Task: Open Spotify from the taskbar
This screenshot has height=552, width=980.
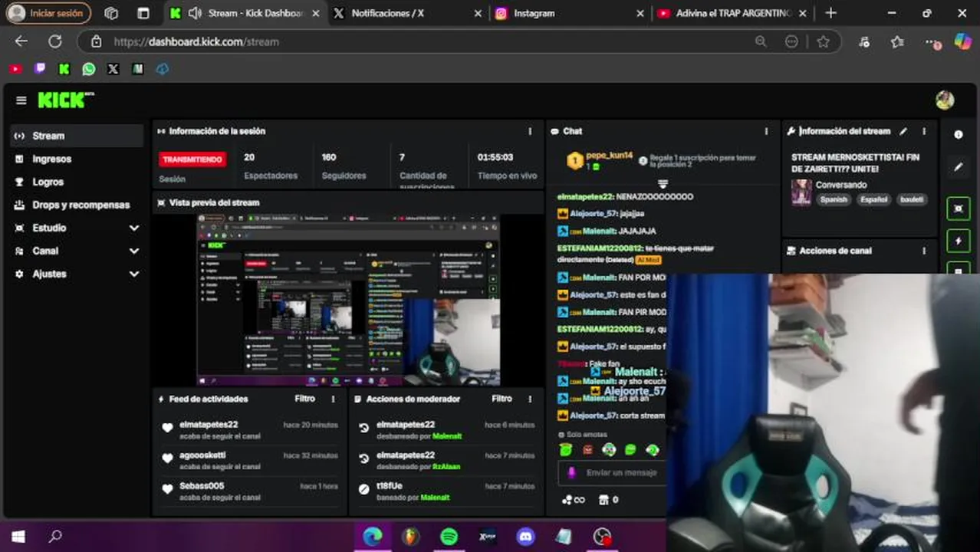Action: click(449, 537)
